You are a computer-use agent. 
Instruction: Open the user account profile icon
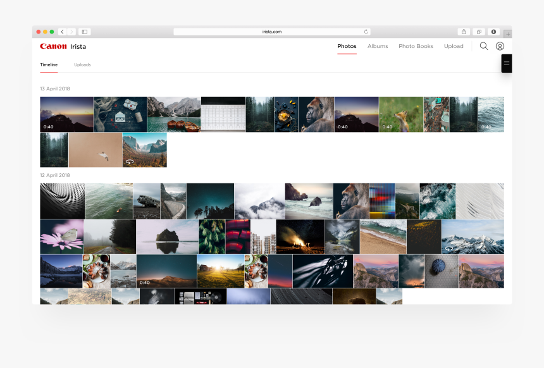[x=500, y=46]
